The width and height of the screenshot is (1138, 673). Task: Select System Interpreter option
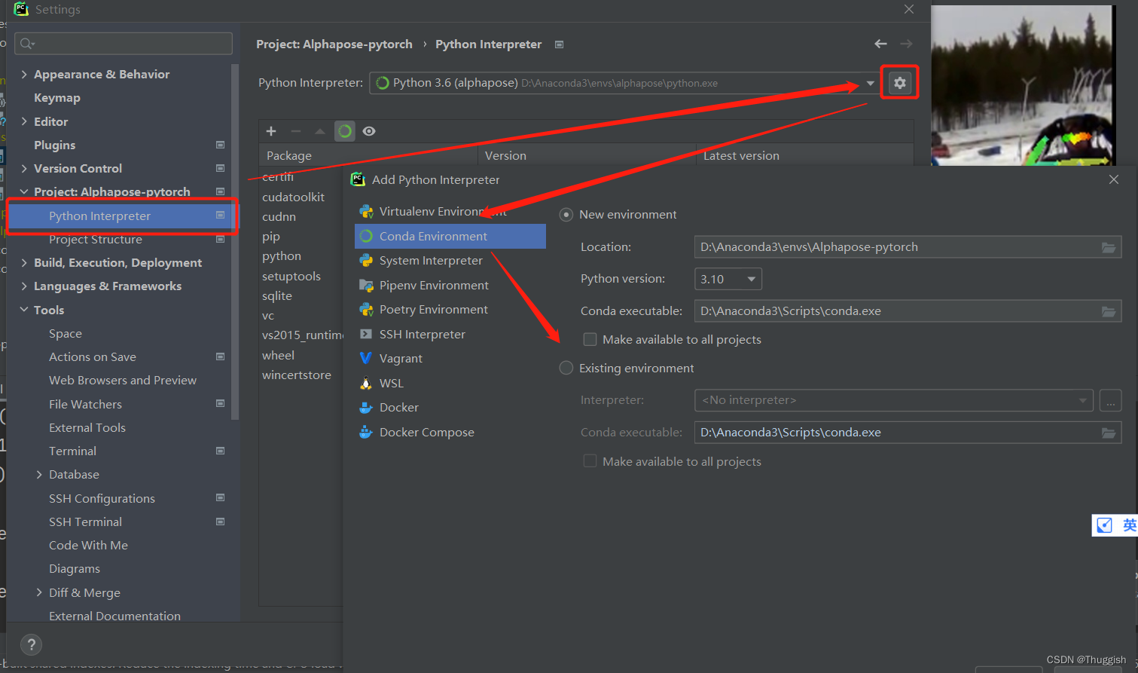(450, 261)
